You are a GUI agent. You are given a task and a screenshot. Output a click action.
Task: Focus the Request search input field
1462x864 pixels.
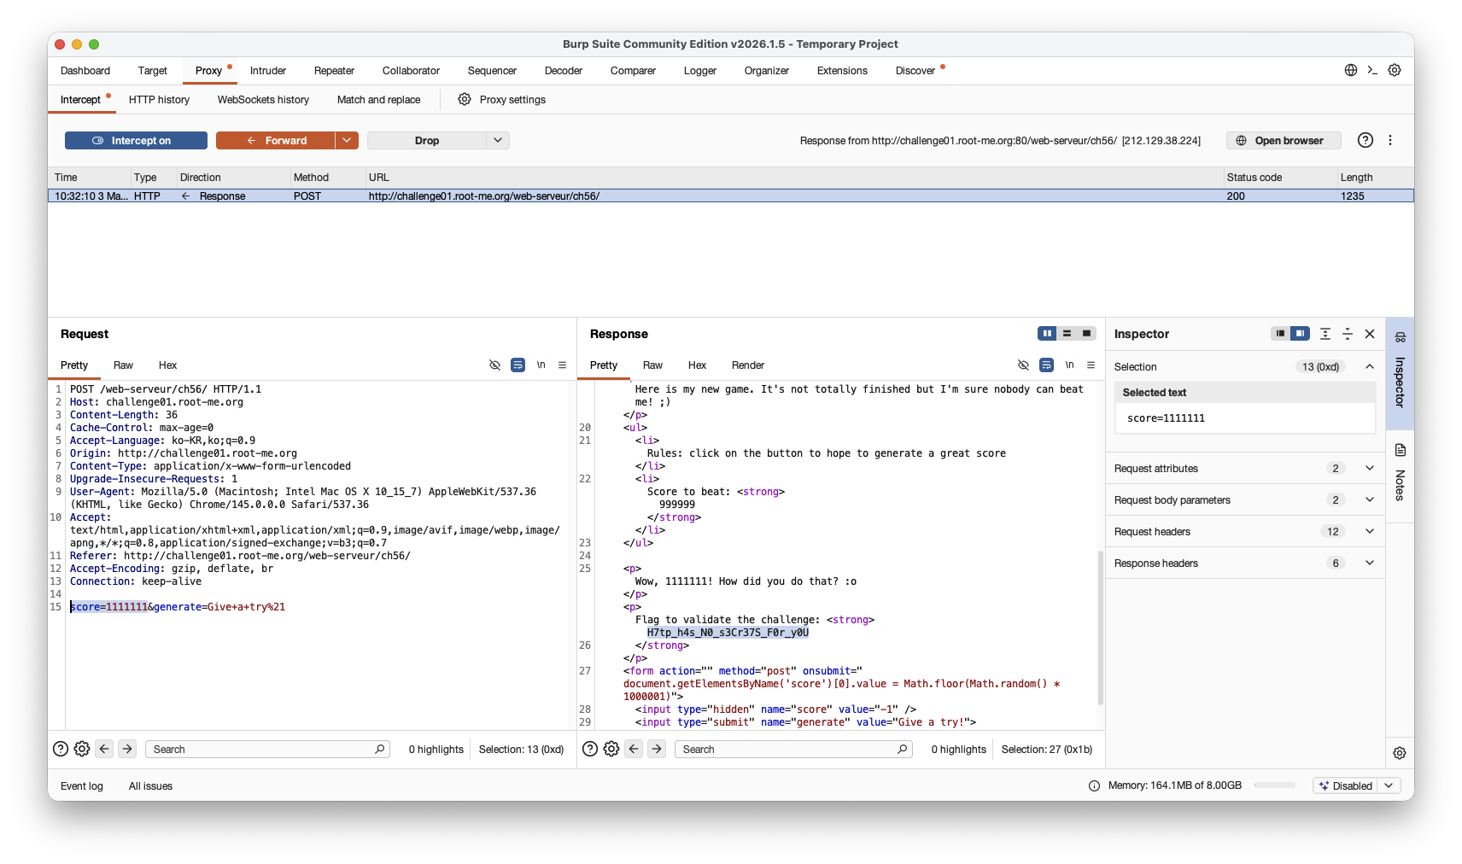267,749
